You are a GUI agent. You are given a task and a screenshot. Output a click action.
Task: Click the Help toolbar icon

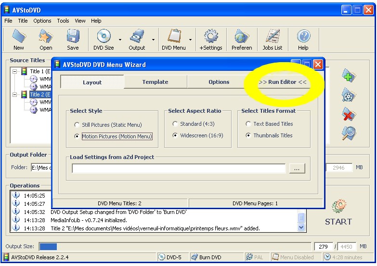click(x=303, y=39)
